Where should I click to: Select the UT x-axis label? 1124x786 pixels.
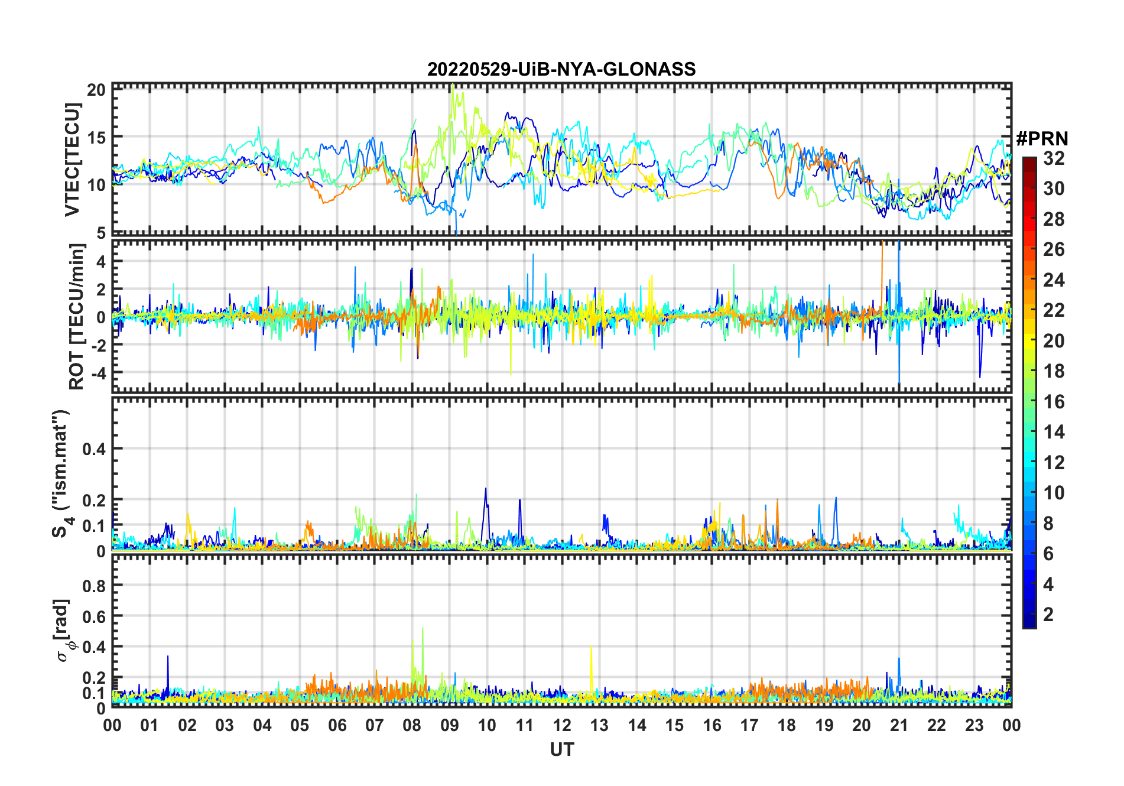pos(561,749)
